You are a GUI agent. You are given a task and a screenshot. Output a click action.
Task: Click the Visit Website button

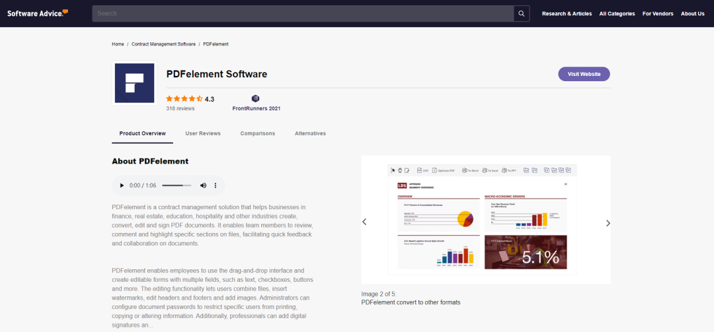[x=584, y=74]
